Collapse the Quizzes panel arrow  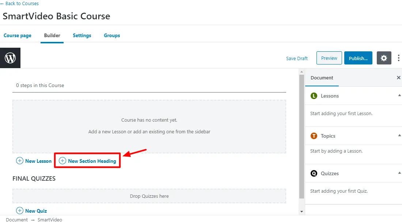[399, 173]
